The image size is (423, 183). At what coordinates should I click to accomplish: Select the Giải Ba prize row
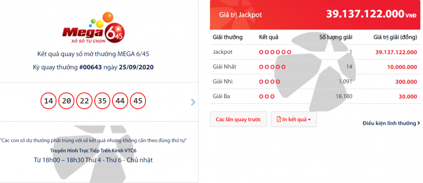tap(315, 96)
